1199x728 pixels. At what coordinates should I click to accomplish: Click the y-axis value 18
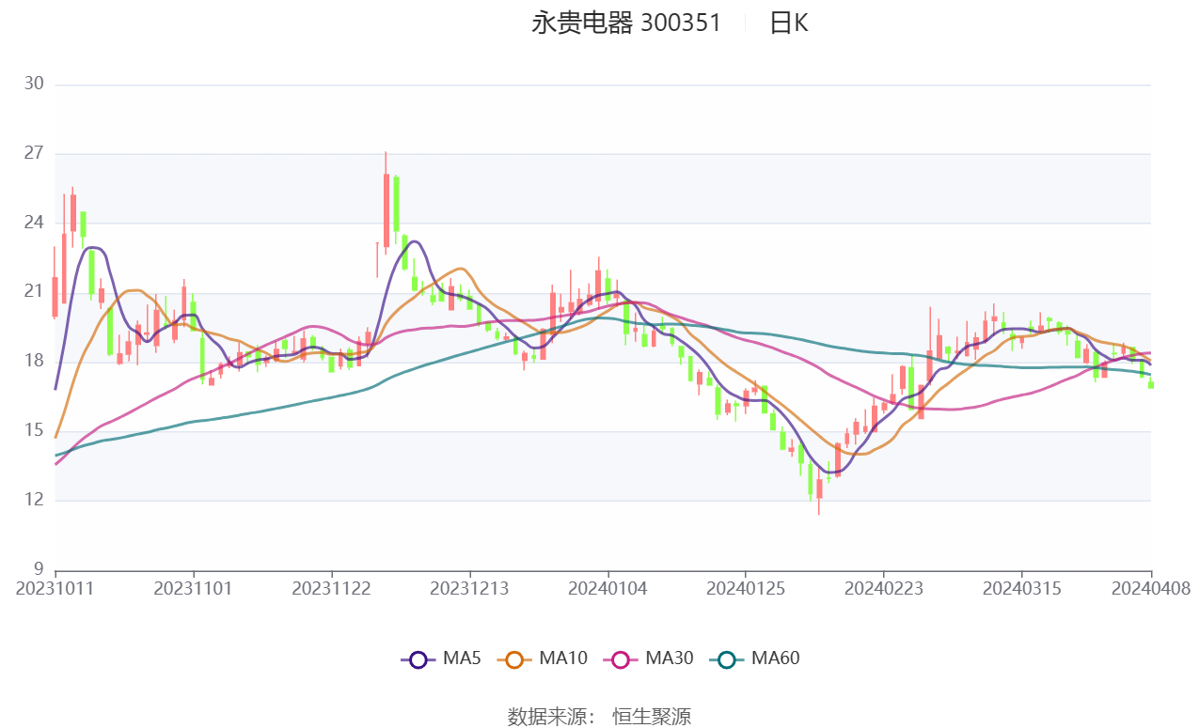tap(34, 361)
